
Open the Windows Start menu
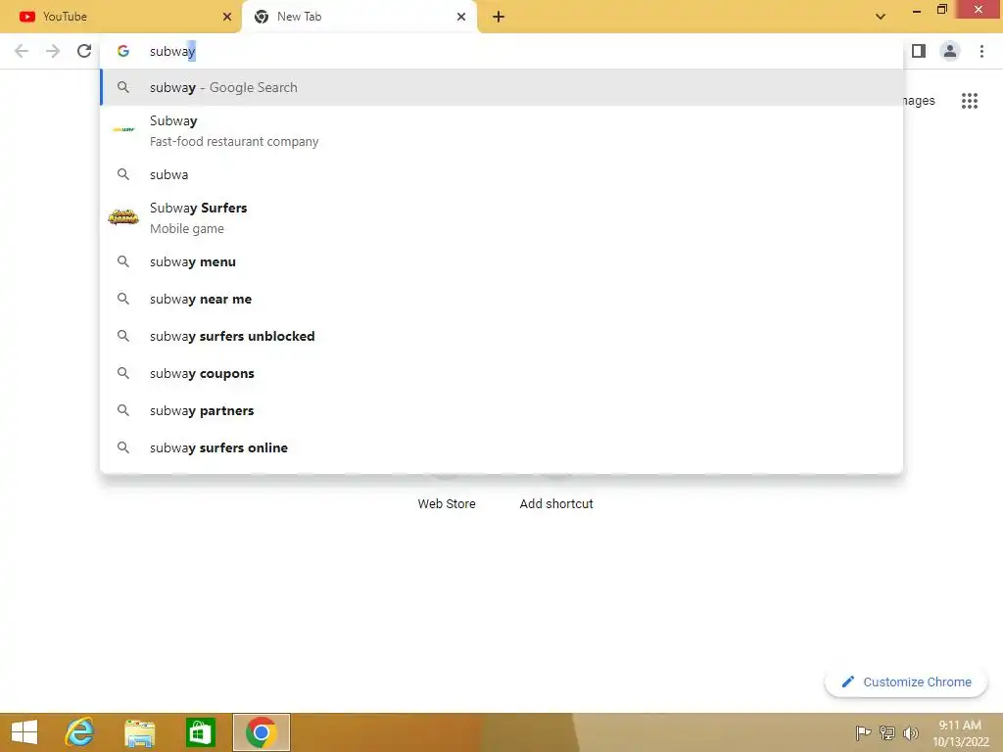coord(24,732)
